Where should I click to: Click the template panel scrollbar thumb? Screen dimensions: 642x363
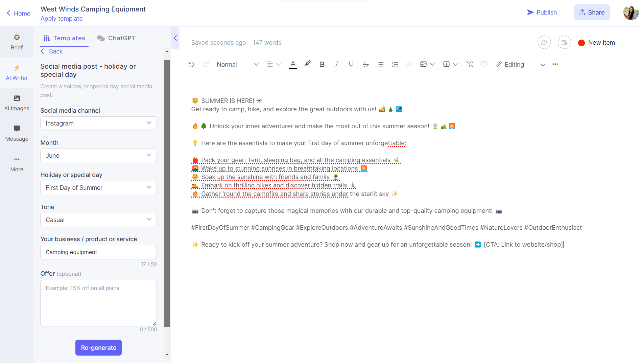(167, 194)
